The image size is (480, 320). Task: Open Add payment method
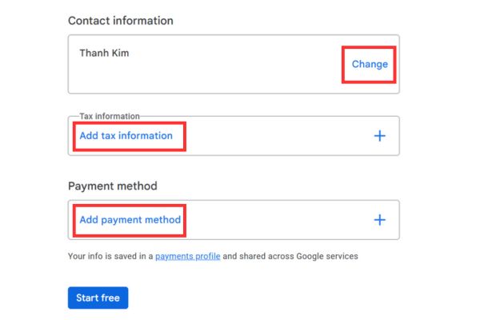(130, 220)
